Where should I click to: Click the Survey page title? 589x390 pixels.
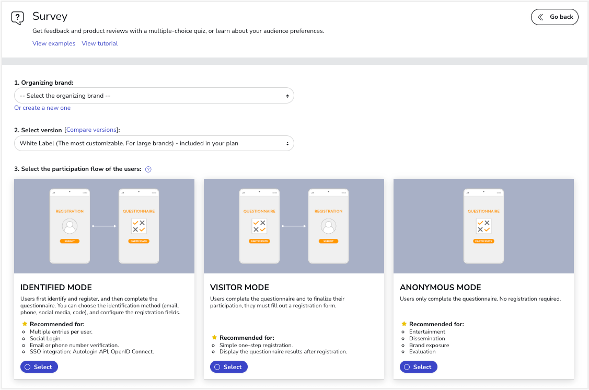(50, 16)
